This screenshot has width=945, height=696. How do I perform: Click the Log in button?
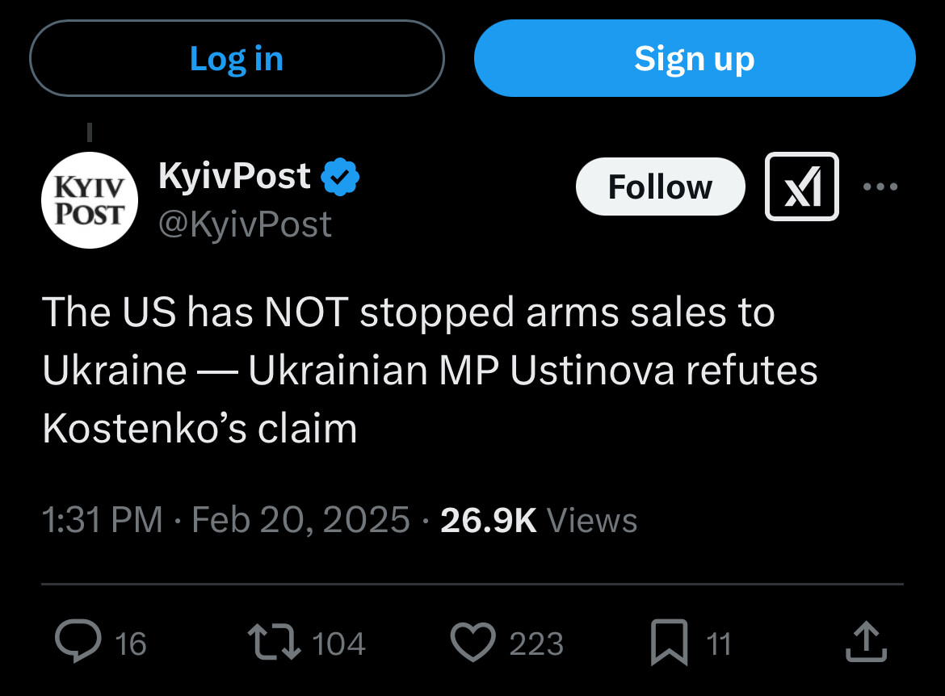click(237, 58)
